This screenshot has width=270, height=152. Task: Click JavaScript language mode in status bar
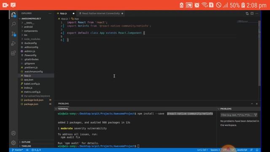[242, 150]
